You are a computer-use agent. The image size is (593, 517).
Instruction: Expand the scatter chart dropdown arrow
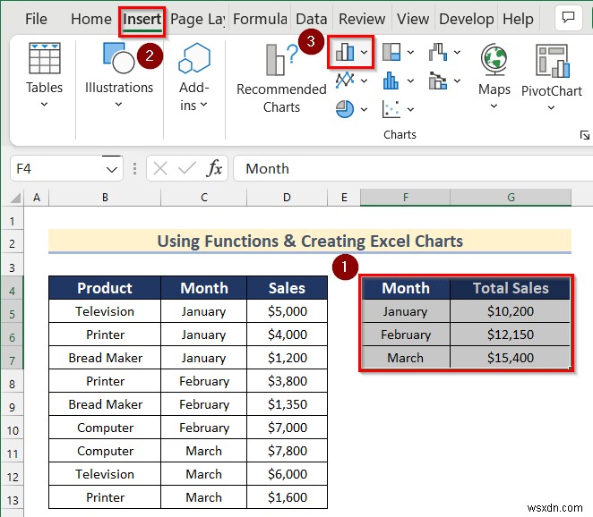pos(410,109)
